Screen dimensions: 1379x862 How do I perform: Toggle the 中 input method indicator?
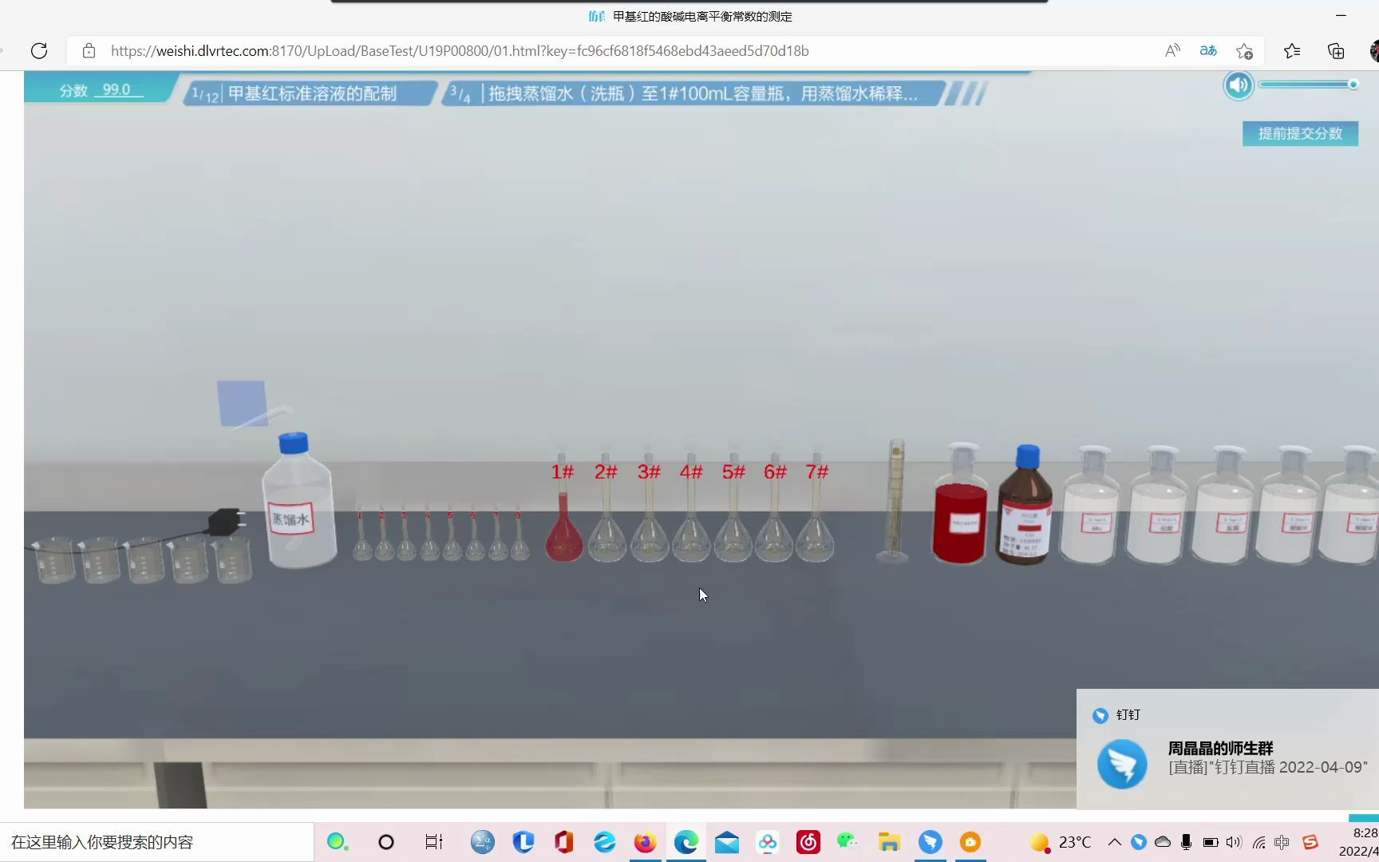1282,842
